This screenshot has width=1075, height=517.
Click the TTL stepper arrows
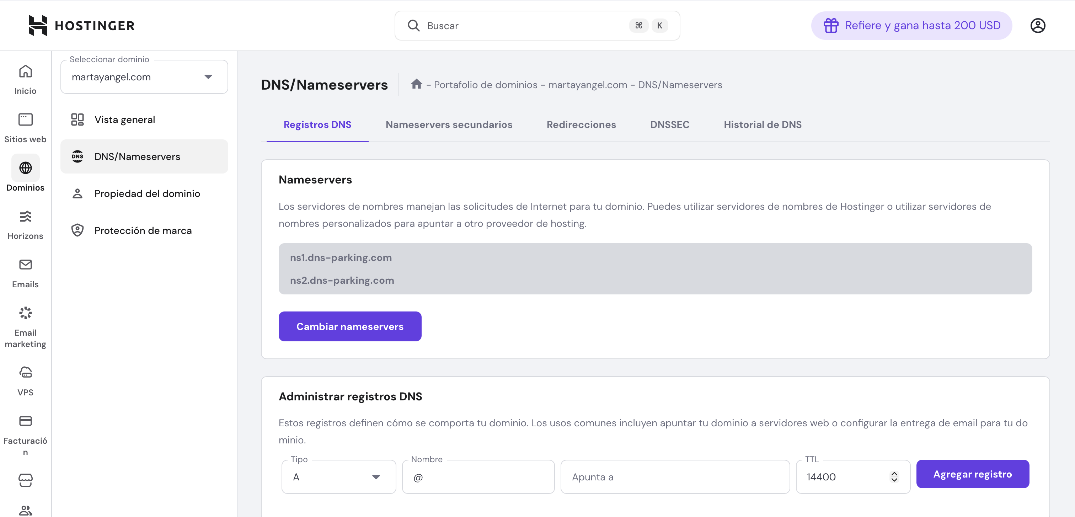[x=894, y=477]
